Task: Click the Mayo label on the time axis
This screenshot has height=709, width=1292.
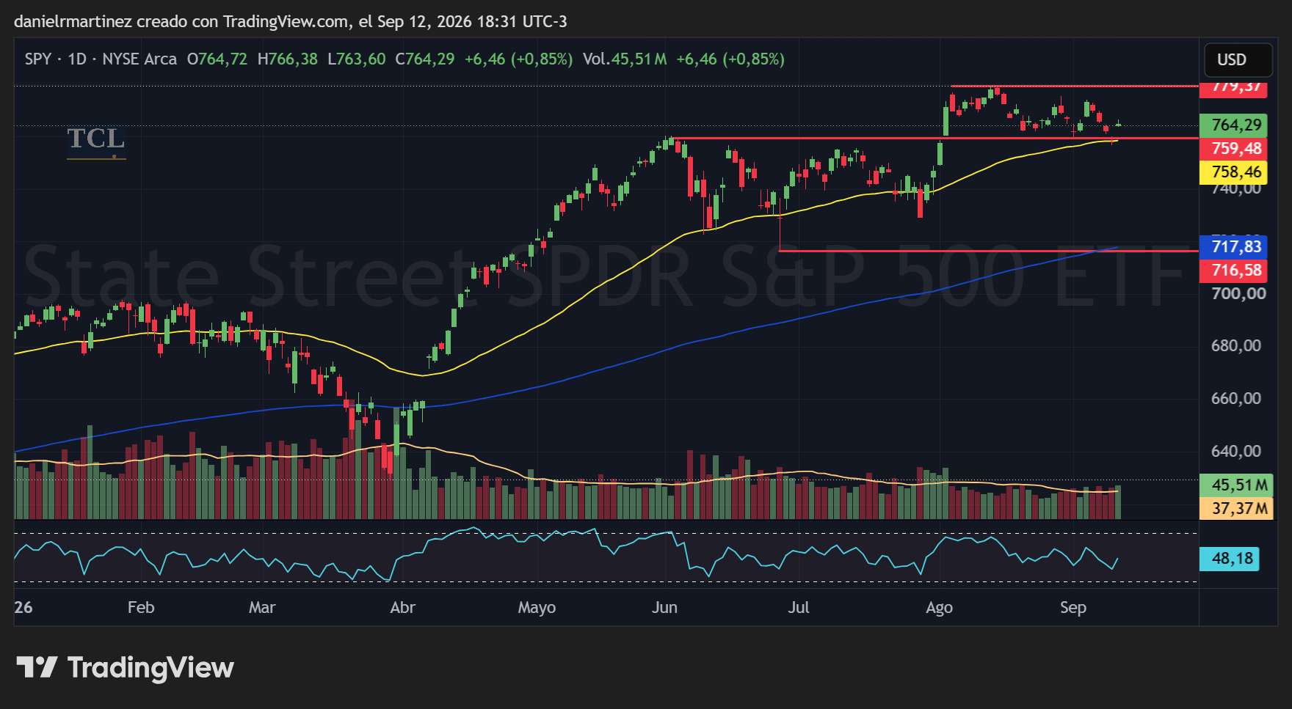Action: click(x=537, y=608)
